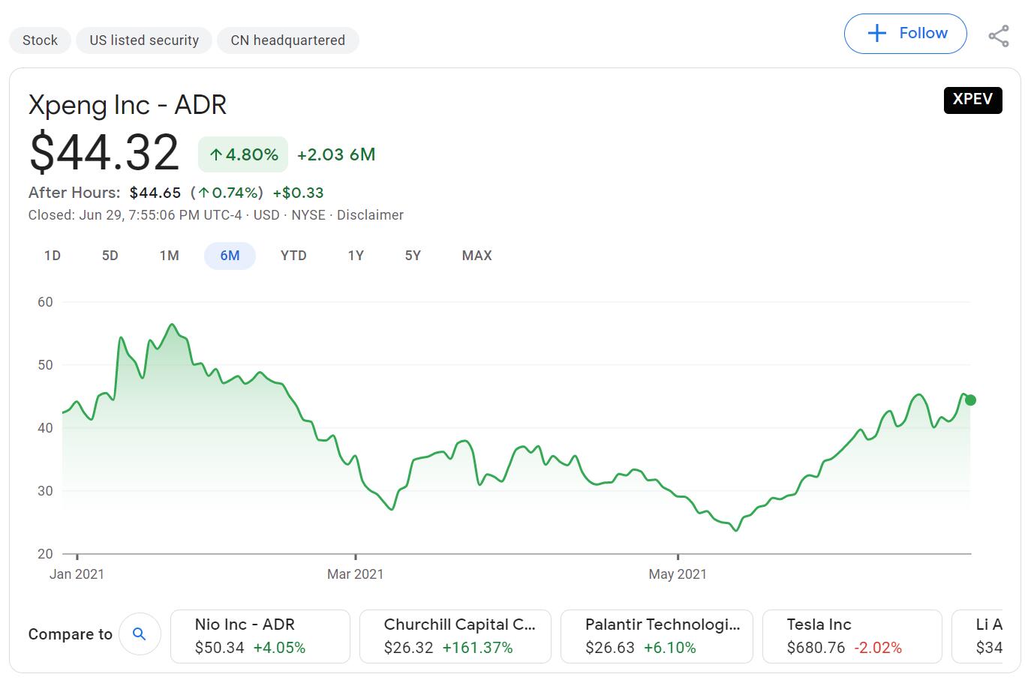Viewport: 1025px width, 686px height.
Task: Click the Palantir Technologies card
Action: (657, 636)
